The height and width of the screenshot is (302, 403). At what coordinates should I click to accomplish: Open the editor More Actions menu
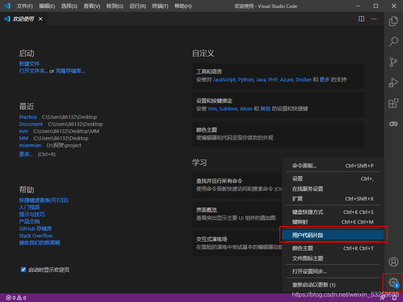[x=374, y=19]
